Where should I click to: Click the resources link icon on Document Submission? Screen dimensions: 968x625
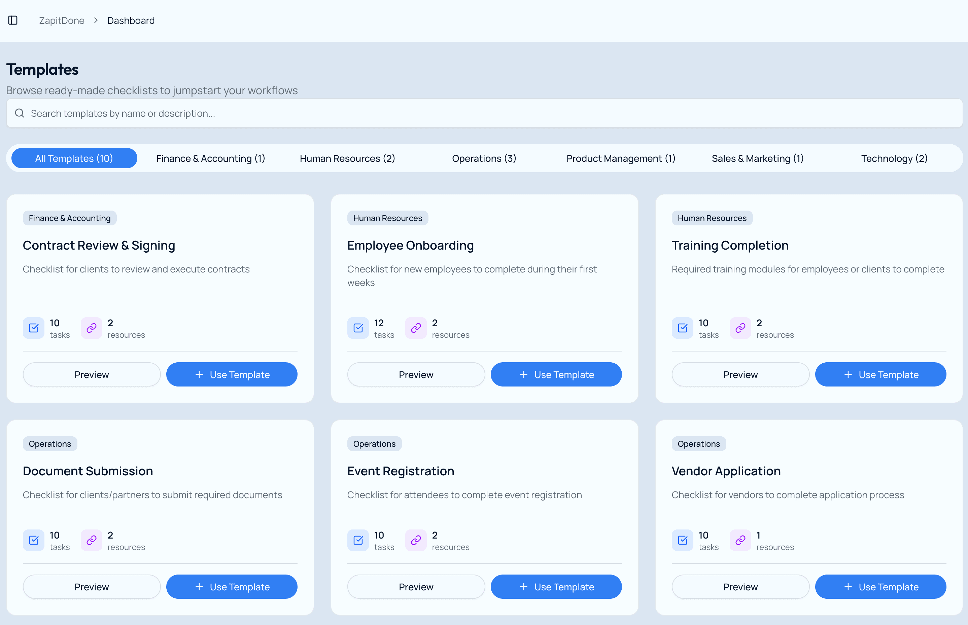(91, 540)
